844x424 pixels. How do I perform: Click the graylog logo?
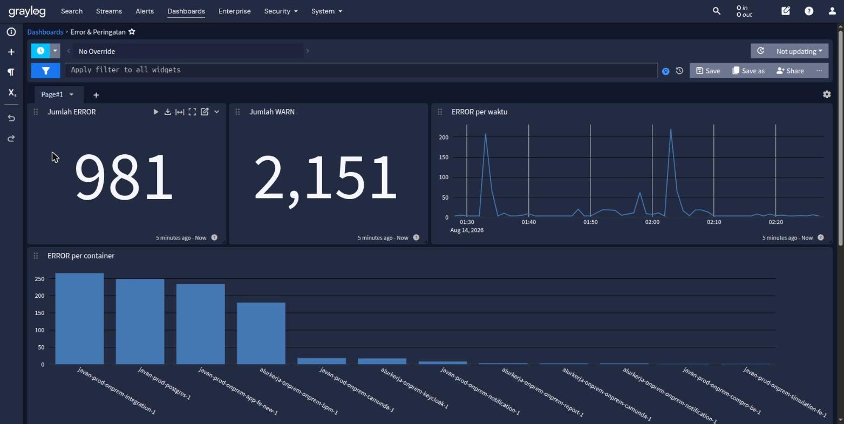pyautogui.click(x=27, y=11)
